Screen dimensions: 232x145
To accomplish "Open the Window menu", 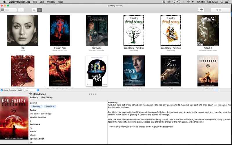I will pos(50,2).
